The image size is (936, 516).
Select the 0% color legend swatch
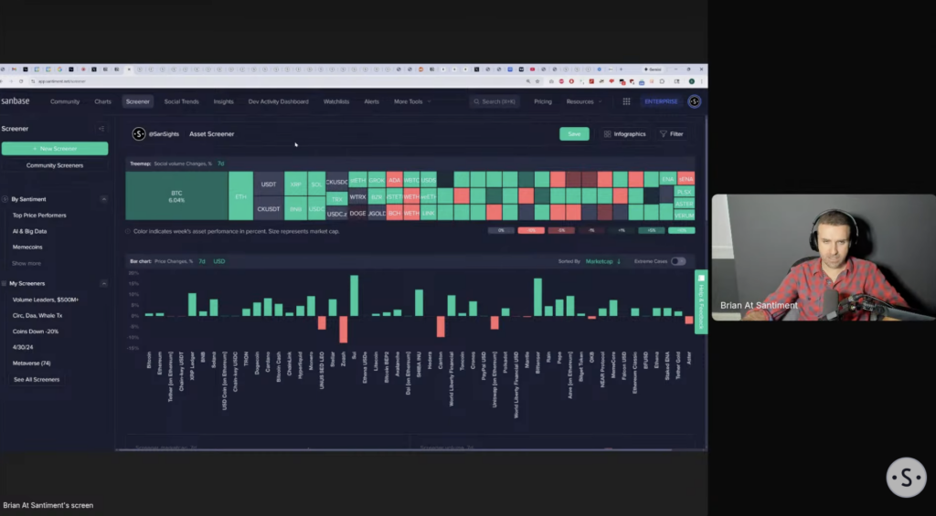pos(501,230)
